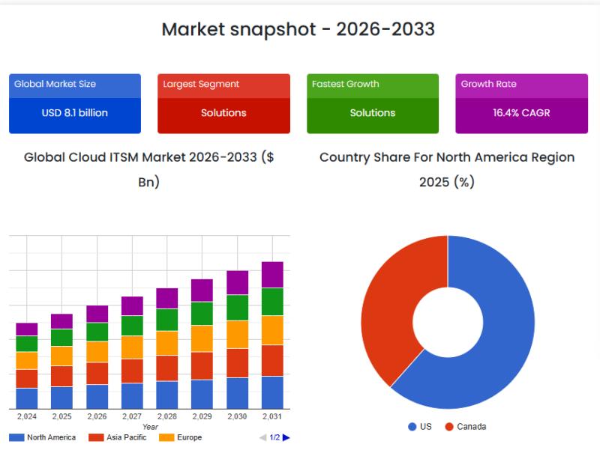The image size is (600, 456).
Task: Click the blue US legend dot
Action: click(x=412, y=427)
